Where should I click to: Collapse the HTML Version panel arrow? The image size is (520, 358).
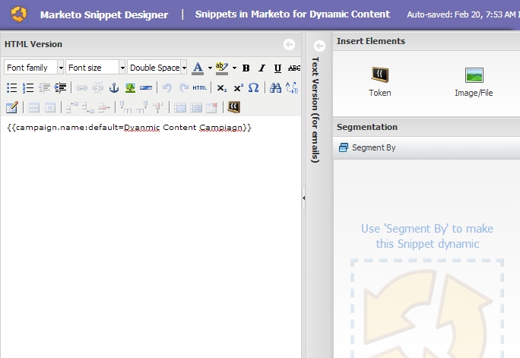point(289,44)
